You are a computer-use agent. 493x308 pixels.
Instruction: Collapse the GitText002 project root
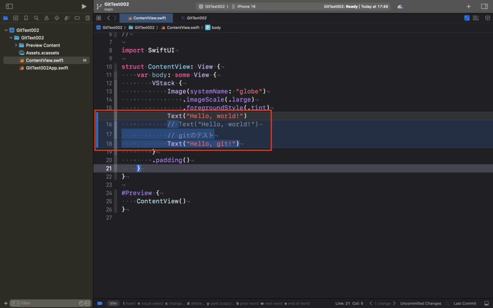click(6, 30)
